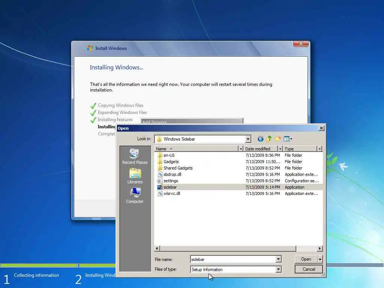The image size is (384, 288).
Task: Select the wlsrvc.dll file icon
Action: 160,193
